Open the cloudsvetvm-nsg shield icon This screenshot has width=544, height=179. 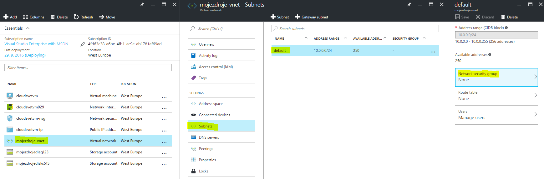click(10, 118)
